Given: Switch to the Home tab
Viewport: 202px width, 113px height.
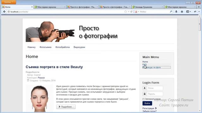Looking at the screenshot, I should pos(17,7).
